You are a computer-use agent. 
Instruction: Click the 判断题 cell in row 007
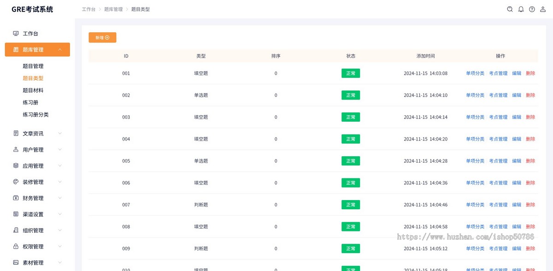(201, 205)
